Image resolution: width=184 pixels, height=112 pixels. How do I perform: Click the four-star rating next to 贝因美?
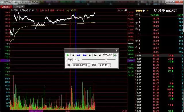click(140, 11)
